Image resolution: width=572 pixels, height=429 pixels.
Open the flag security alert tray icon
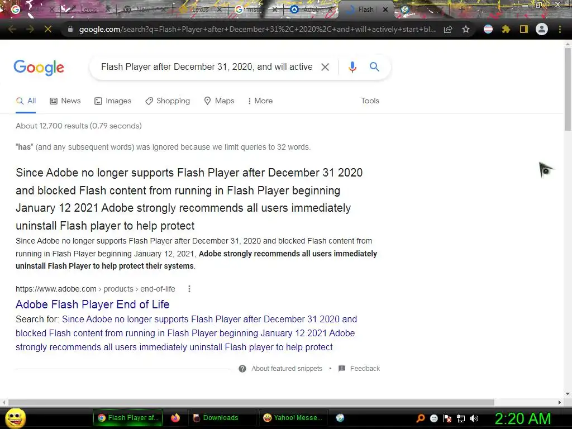(447, 418)
